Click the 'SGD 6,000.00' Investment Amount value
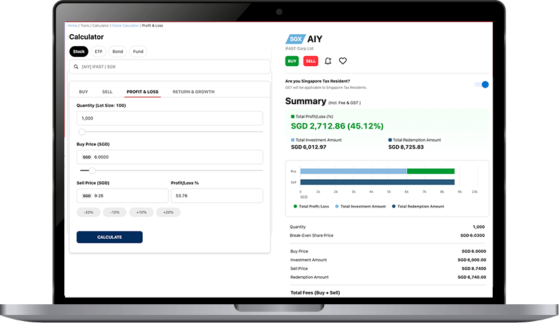 (472, 260)
